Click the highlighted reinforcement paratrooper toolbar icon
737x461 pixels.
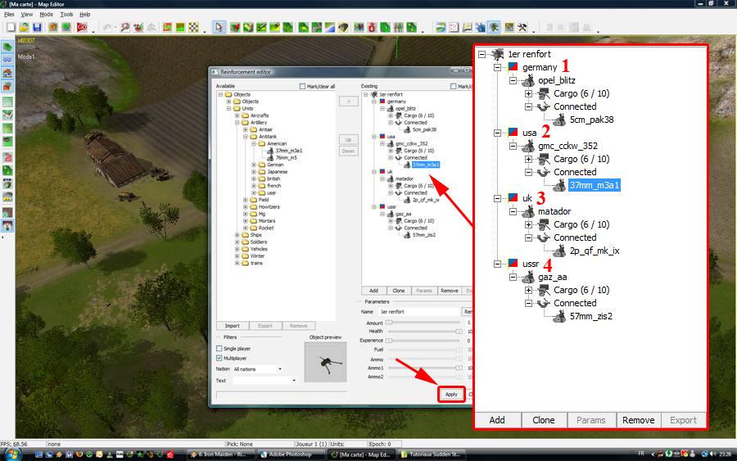point(494,27)
